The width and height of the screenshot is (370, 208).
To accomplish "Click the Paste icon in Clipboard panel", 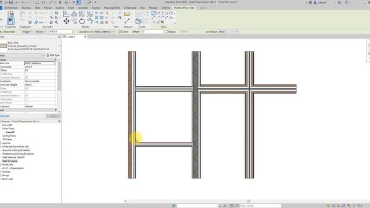I will tap(23, 16).
